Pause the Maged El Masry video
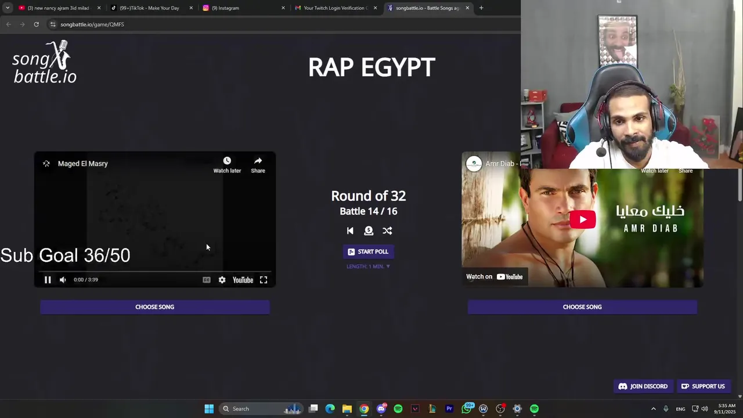Image resolution: width=743 pixels, height=418 pixels. point(48,280)
